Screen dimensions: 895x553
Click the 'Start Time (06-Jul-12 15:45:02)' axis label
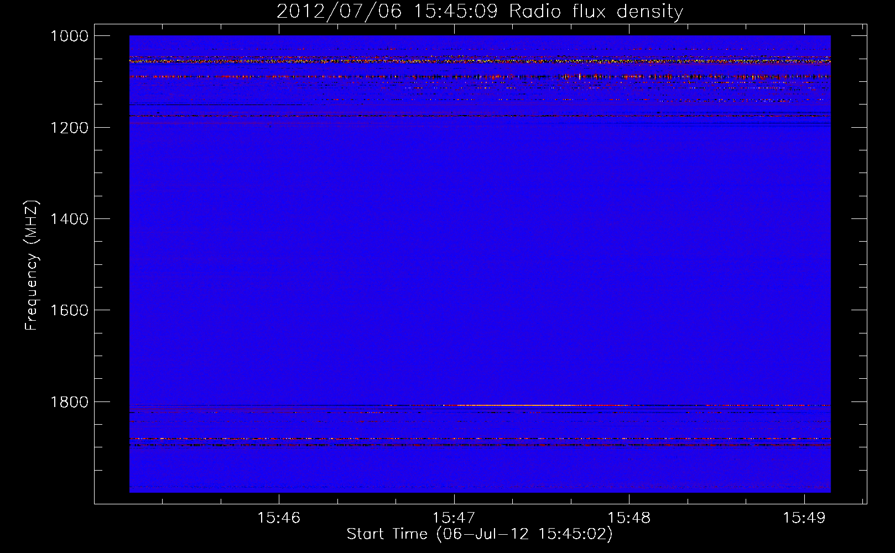click(480, 534)
